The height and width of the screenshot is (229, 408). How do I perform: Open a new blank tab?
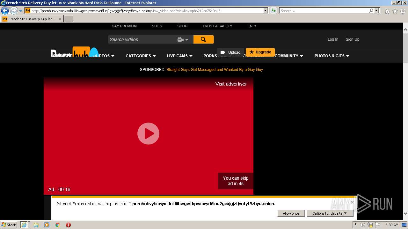tap(69, 19)
